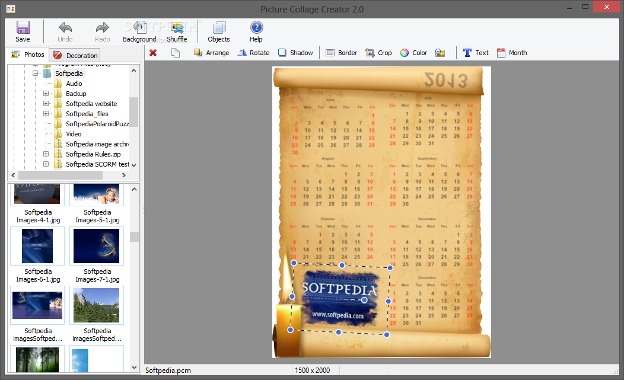Expand the Backup folder
This screenshot has height=380, width=624.
coord(46,94)
